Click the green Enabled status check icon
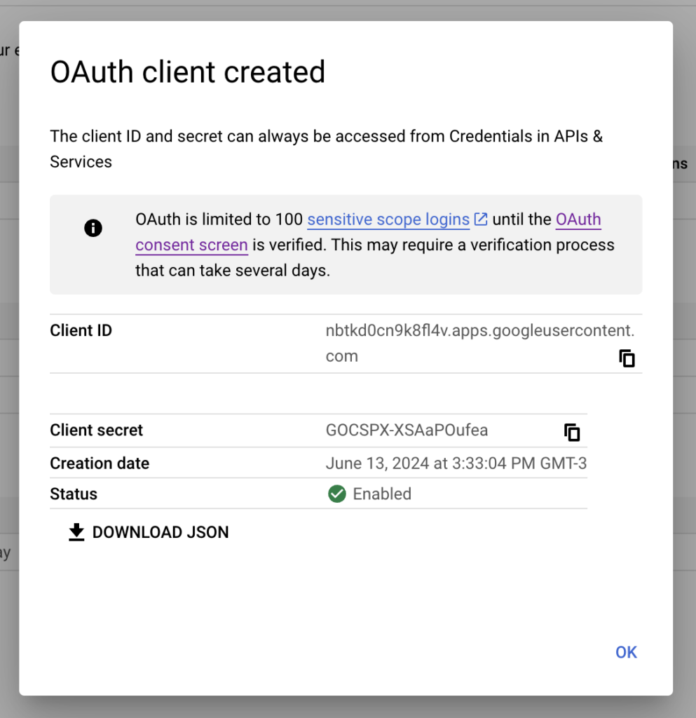Viewport: 696px width, 718px height. click(336, 494)
